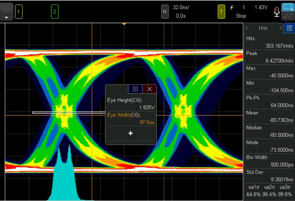This screenshot has width=295, height=201.
Task: Toggle channel 2 display
Action: [55, 12]
